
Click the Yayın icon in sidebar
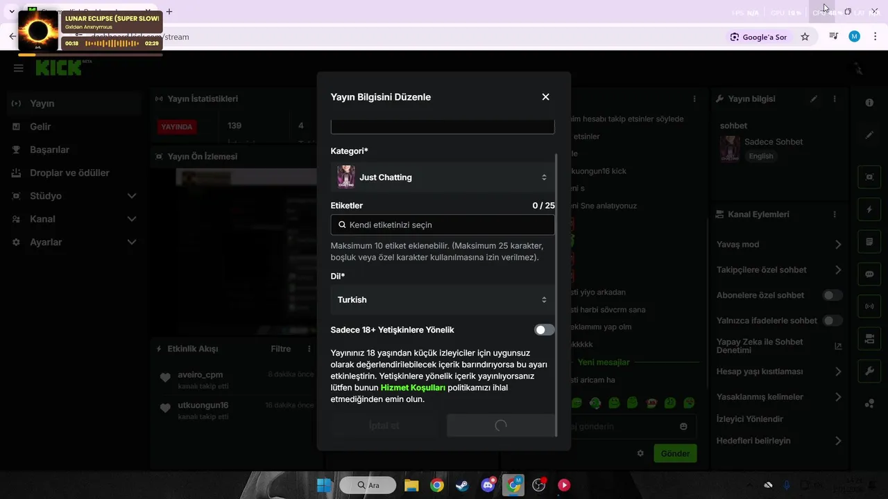coord(16,103)
